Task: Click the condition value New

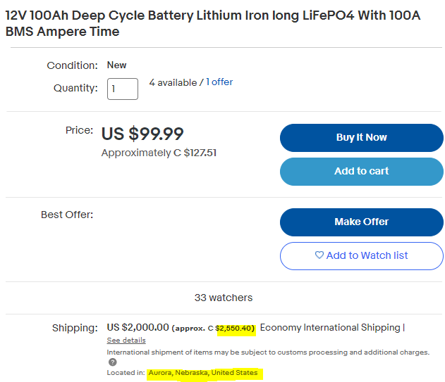Action: coord(116,65)
